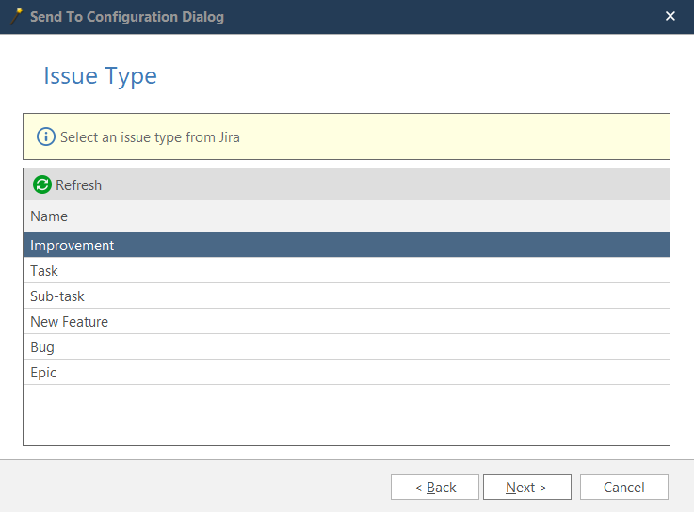The width and height of the screenshot is (694, 512).
Task: Proceed by clicking the Next button
Action: pyautogui.click(x=526, y=488)
